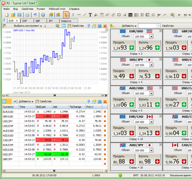Image resolution: width=192 pixels, height=179 pixels.
Task: Save workspace with the floppy disk icon
Action: (19, 15)
